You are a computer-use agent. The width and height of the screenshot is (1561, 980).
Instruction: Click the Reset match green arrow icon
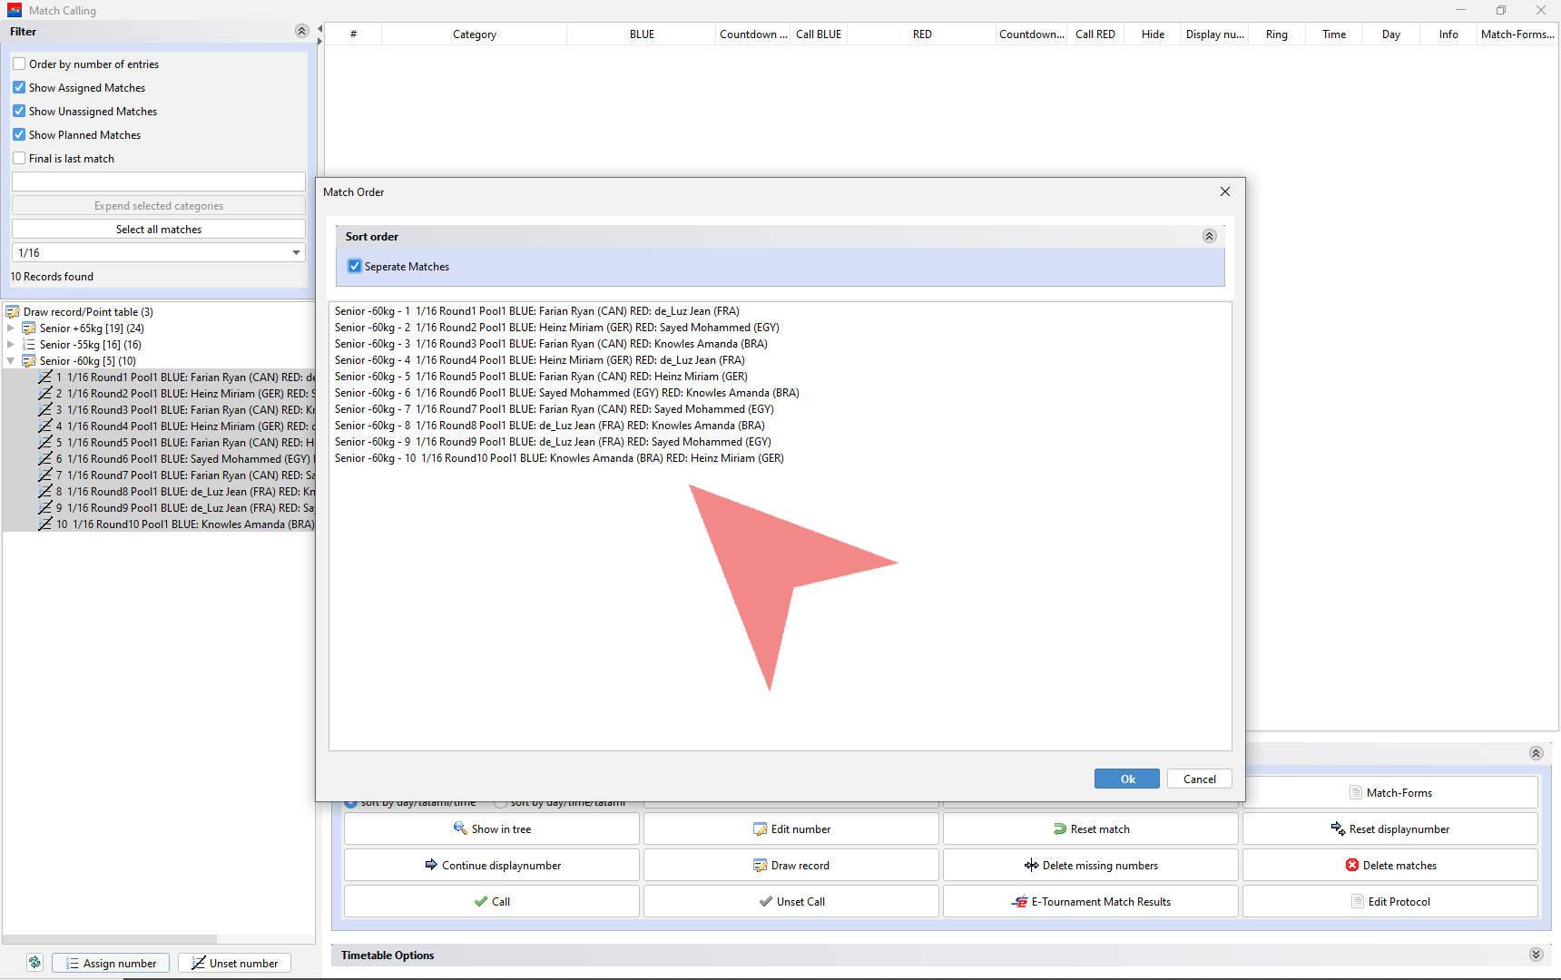pos(1059,828)
